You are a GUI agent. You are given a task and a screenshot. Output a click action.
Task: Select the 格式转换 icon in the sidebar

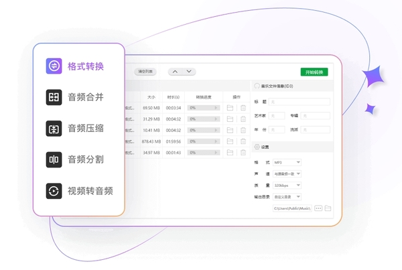(54, 66)
